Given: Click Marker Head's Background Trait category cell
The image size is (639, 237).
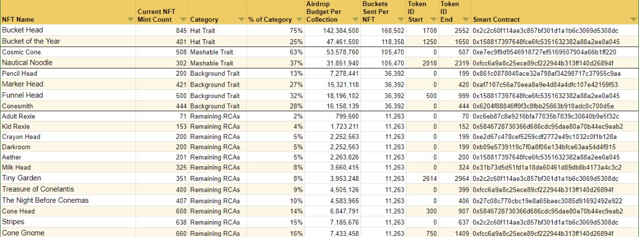Looking at the screenshot, I should click(217, 84).
